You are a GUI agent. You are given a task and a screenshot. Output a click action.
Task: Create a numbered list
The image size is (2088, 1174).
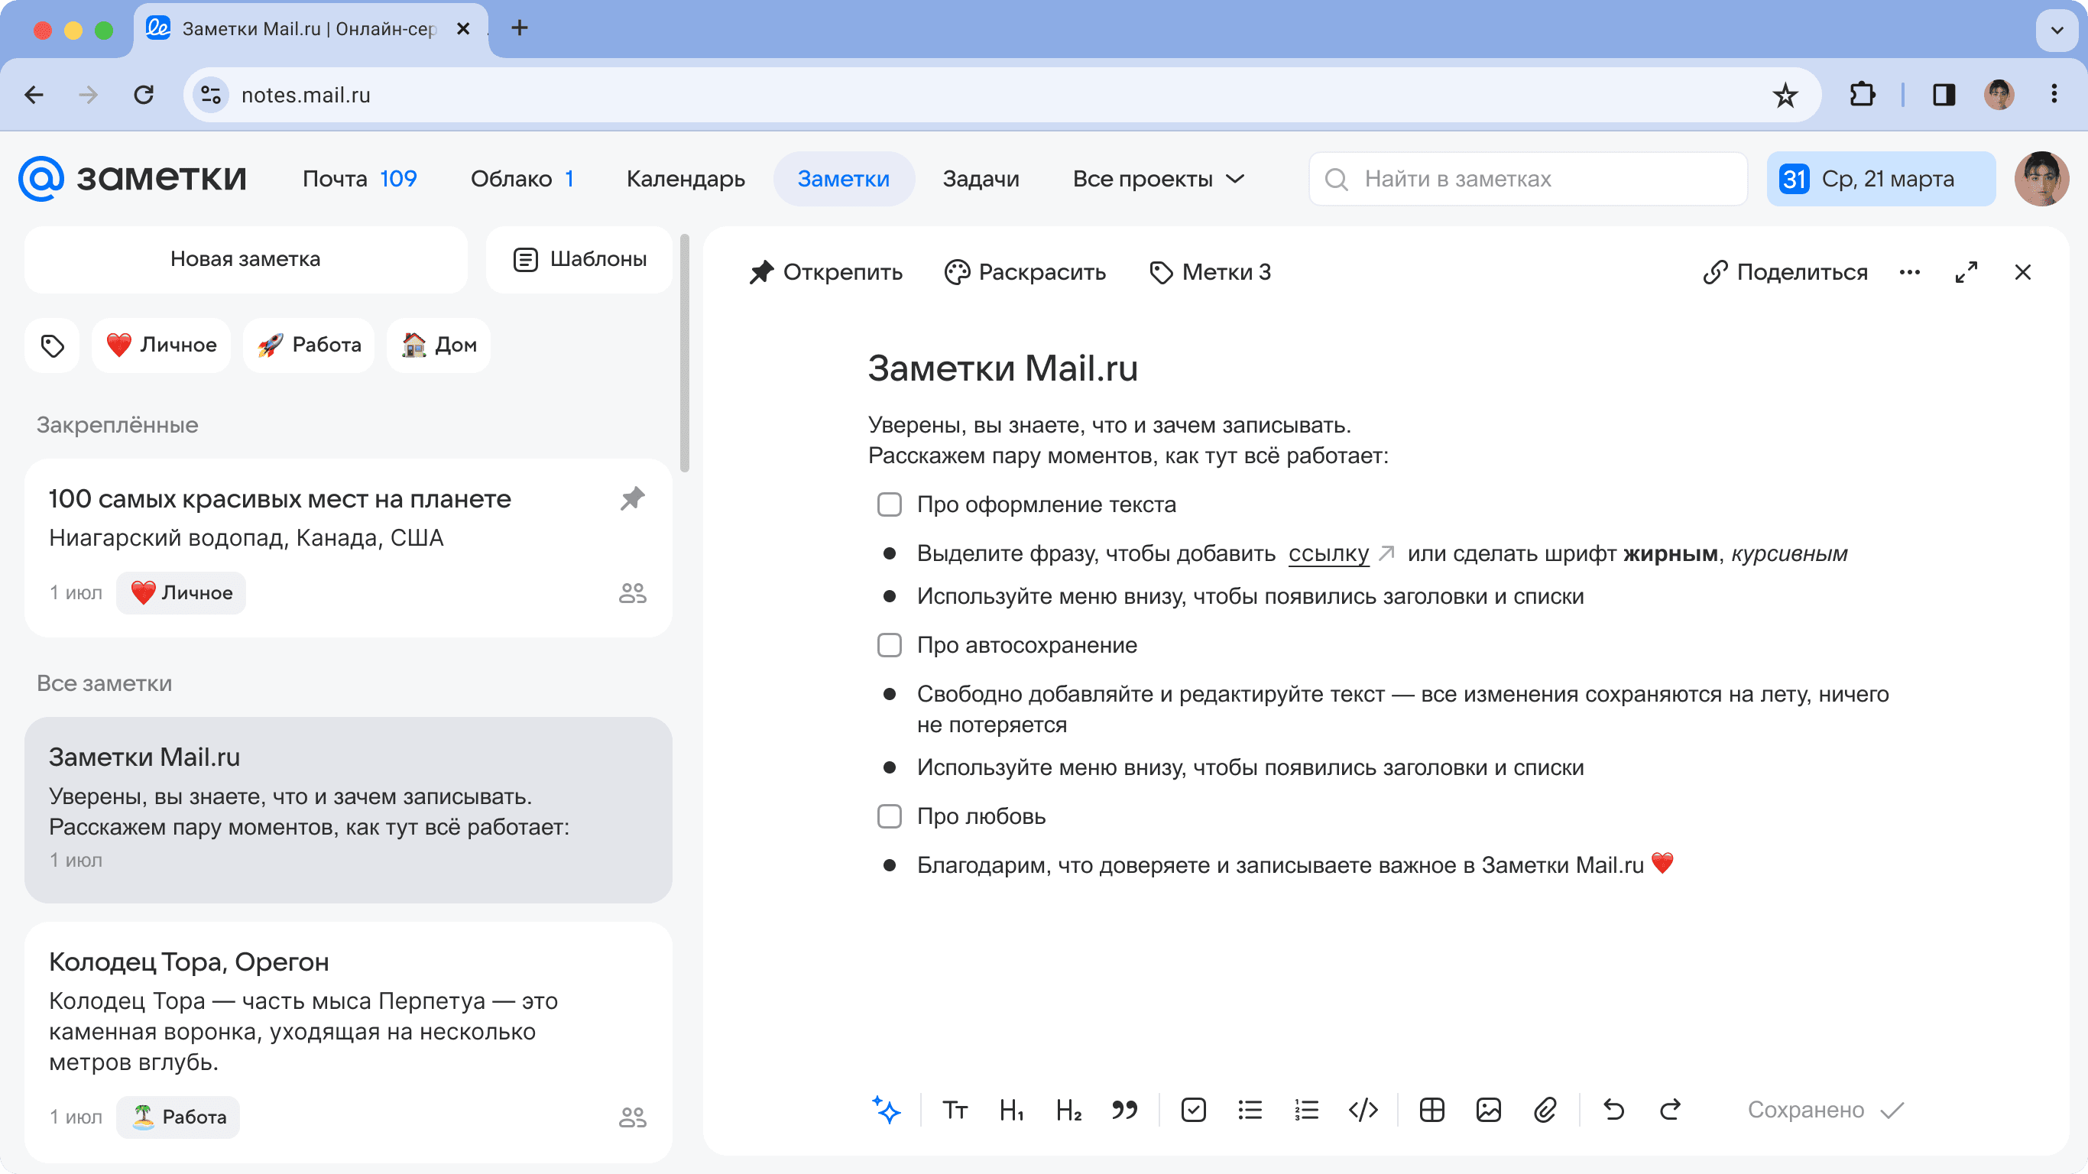(x=1307, y=1109)
